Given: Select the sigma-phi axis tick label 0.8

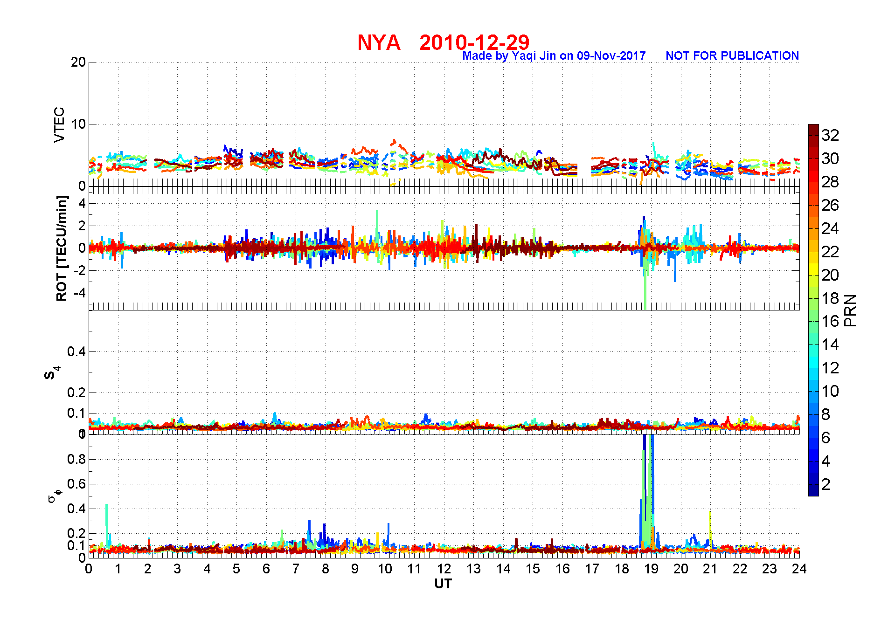Looking at the screenshot, I should click(x=76, y=459).
